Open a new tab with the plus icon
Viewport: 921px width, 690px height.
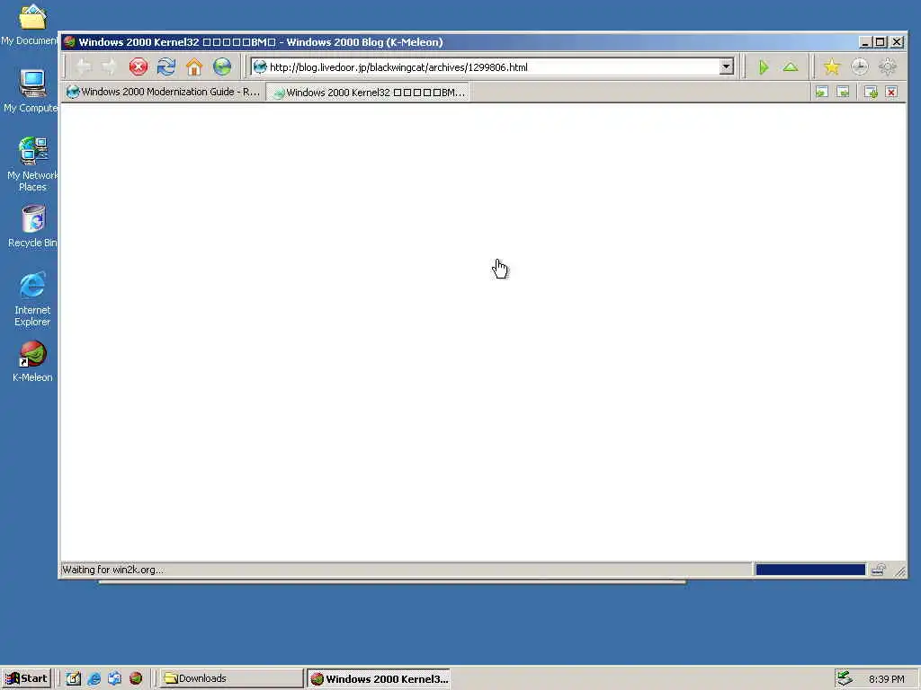871,93
